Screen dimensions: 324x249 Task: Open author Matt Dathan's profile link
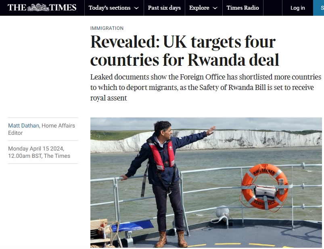23,126
